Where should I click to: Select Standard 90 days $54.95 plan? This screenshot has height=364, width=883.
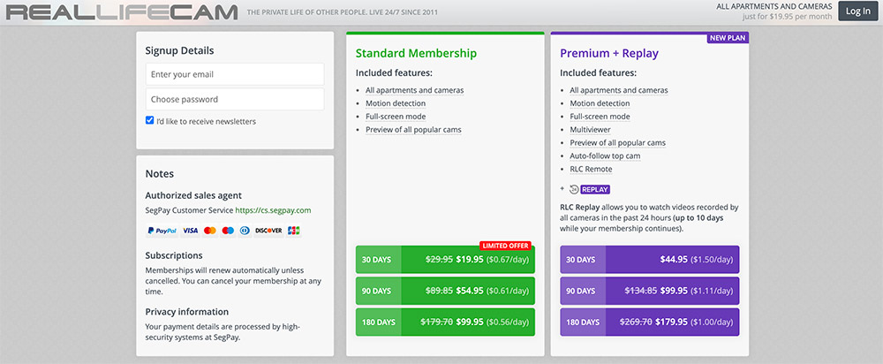pos(445,291)
